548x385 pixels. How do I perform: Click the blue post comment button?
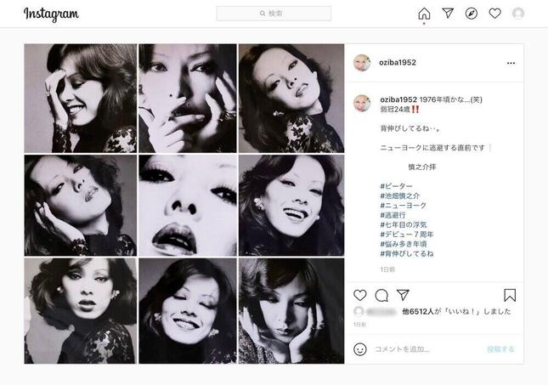(x=500, y=349)
